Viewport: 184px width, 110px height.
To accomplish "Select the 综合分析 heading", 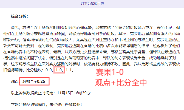I will tap(19, 16).
